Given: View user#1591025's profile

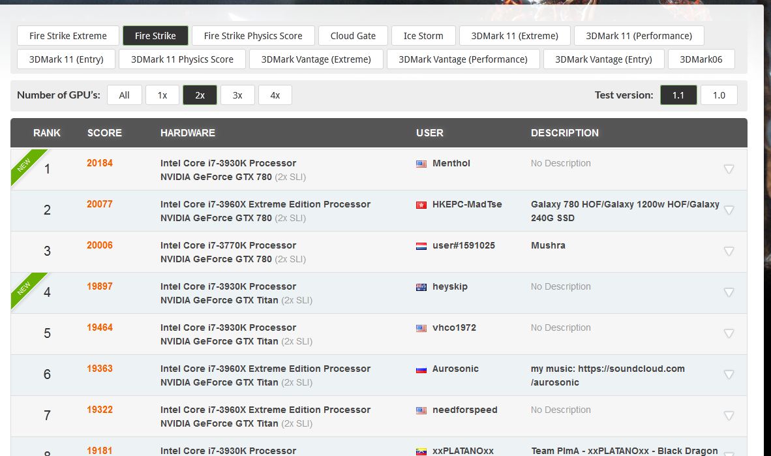Looking at the screenshot, I should [x=464, y=245].
